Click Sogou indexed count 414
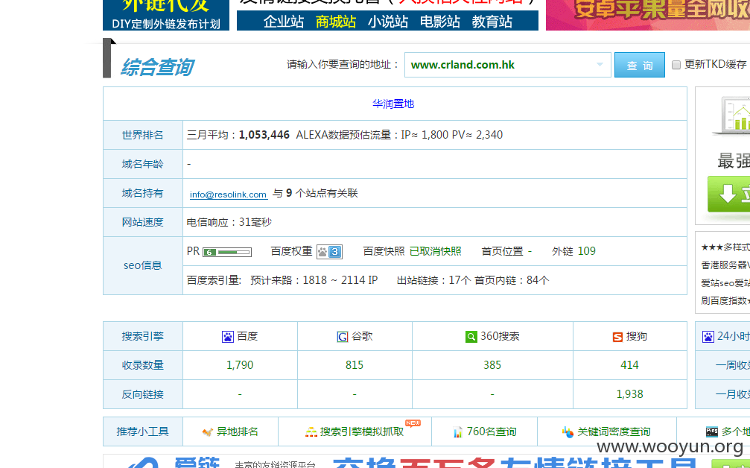The image size is (750, 468). 629,365
